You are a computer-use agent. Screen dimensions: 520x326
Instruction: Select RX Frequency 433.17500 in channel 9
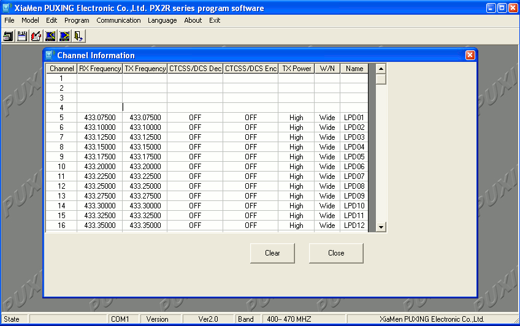pos(100,157)
